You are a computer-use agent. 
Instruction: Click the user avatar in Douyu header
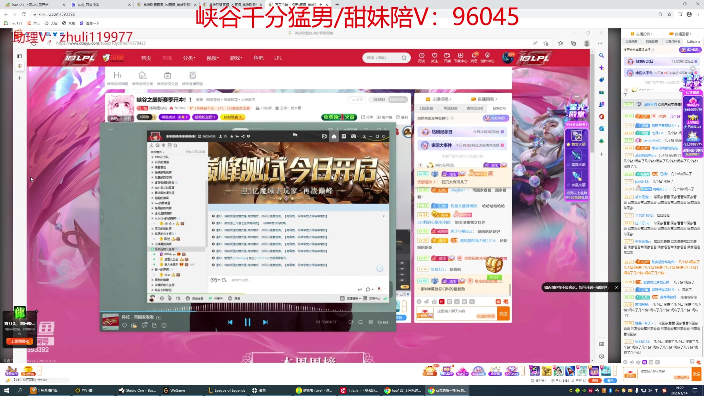508,58
